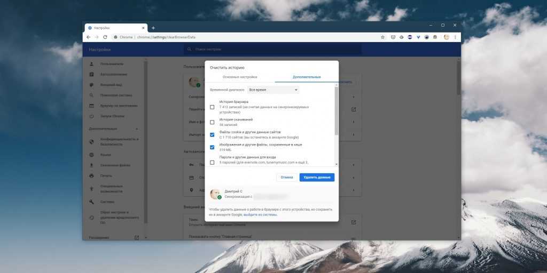Click the profile avatar in the browser toolbar

(x=447, y=37)
